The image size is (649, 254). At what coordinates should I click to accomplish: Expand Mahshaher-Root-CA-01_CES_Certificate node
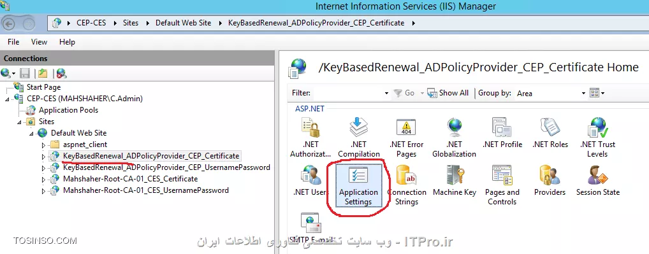tap(43, 180)
